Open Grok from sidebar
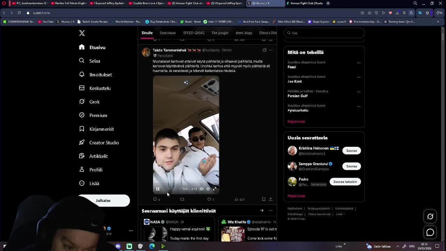This screenshot has width=446, height=251. (x=89, y=102)
